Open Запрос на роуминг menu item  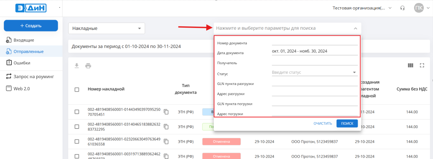[34, 77]
